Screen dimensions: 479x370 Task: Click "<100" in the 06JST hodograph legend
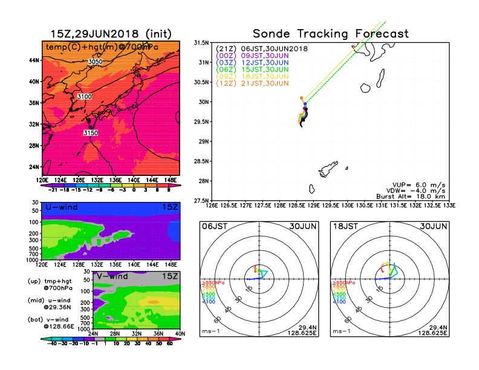[x=209, y=302]
